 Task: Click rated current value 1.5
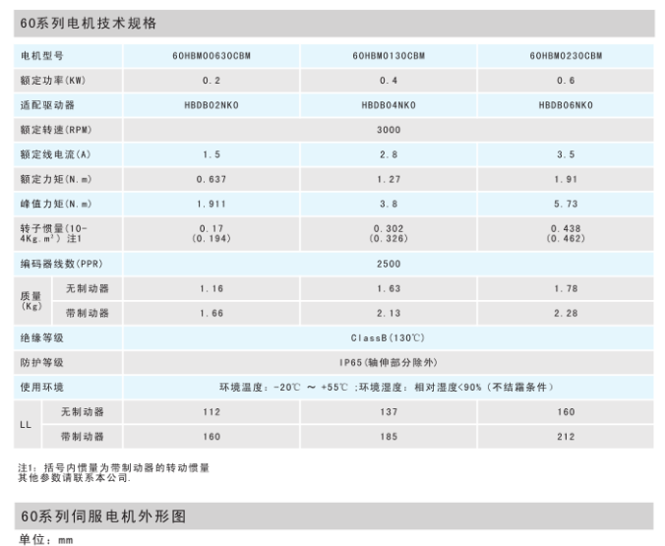pyautogui.click(x=212, y=154)
